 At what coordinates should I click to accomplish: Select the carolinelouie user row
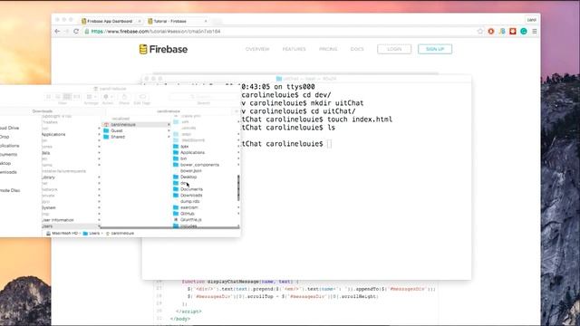point(136,125)
